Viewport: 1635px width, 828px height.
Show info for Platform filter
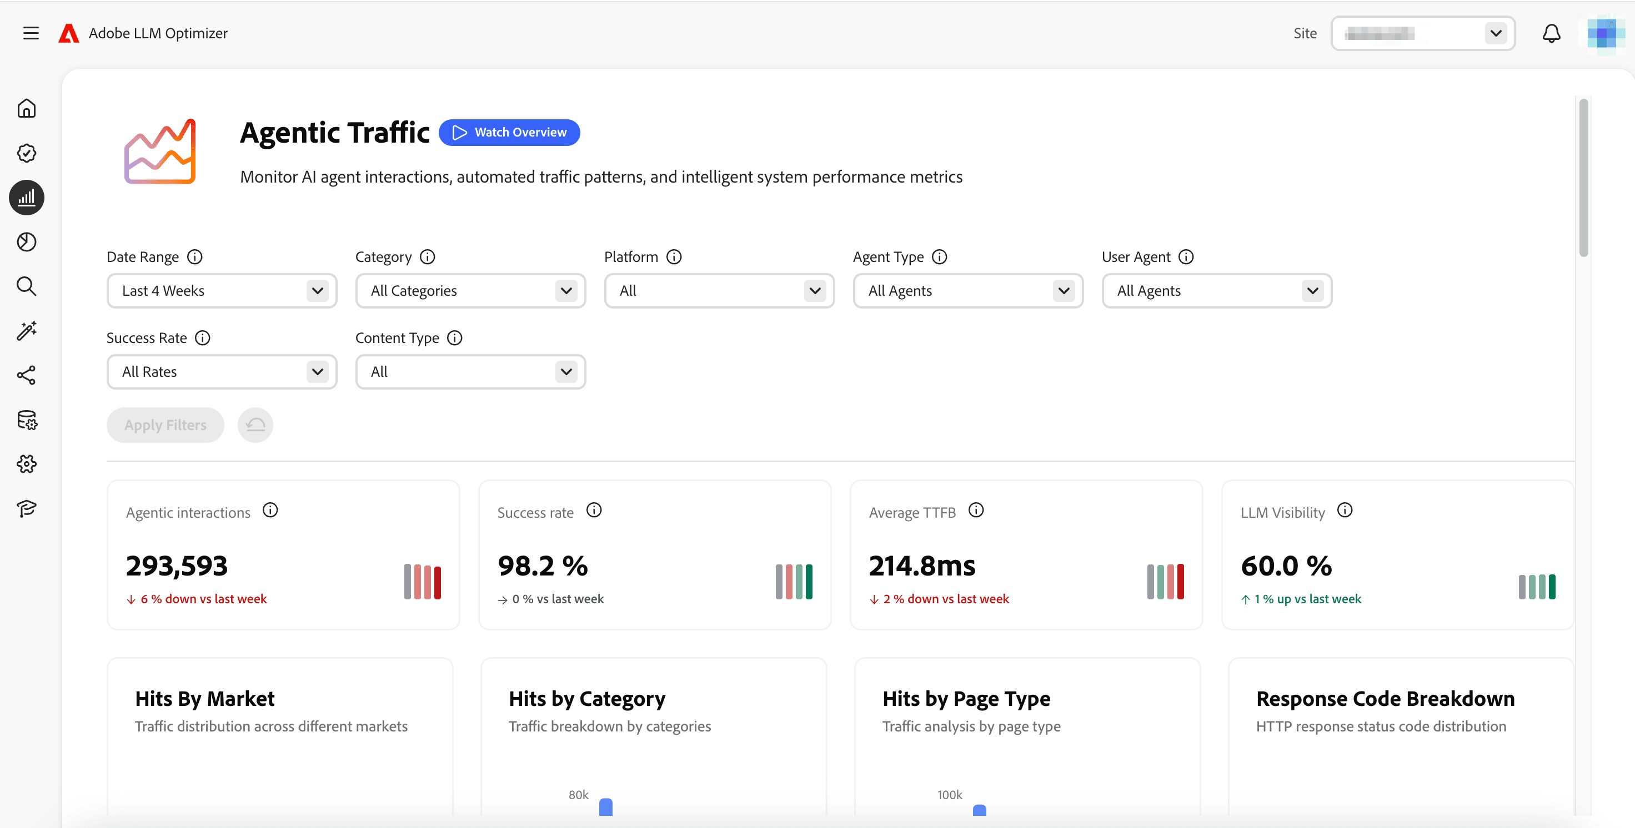click(674, 257)
